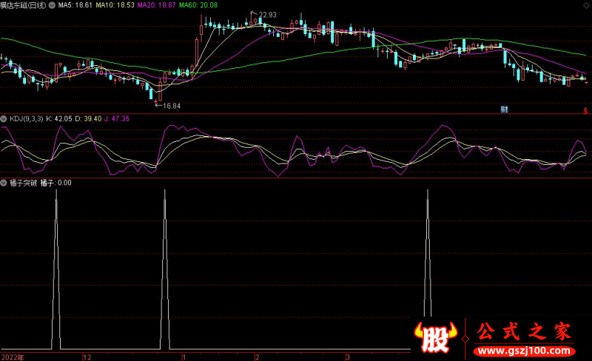Open the KDJ(9,3,3) indicator dropdown arrow
This screenshot has height=361, width=592.
(x=4, y=118)
